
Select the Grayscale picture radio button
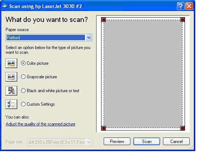coord(23,77)
